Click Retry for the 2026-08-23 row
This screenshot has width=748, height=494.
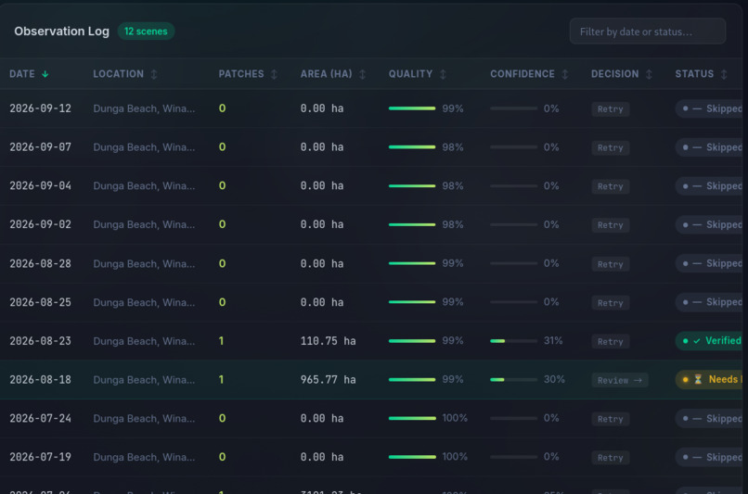click(611, 341)
